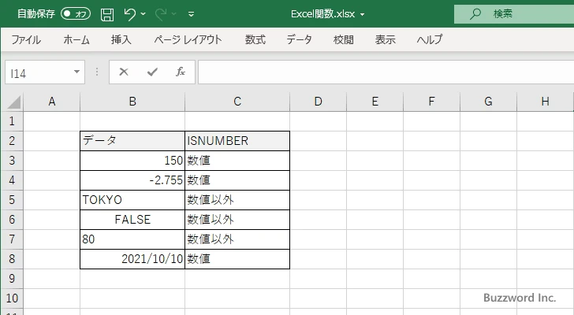This screenshot has height=315, width=574.
Task: Select row 10 header
Action: pyautogui.click(x=12, y=298)
